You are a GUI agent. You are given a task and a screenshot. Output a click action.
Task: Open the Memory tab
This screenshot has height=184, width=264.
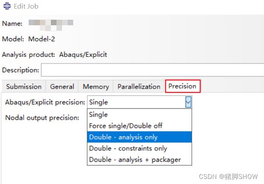96,86
